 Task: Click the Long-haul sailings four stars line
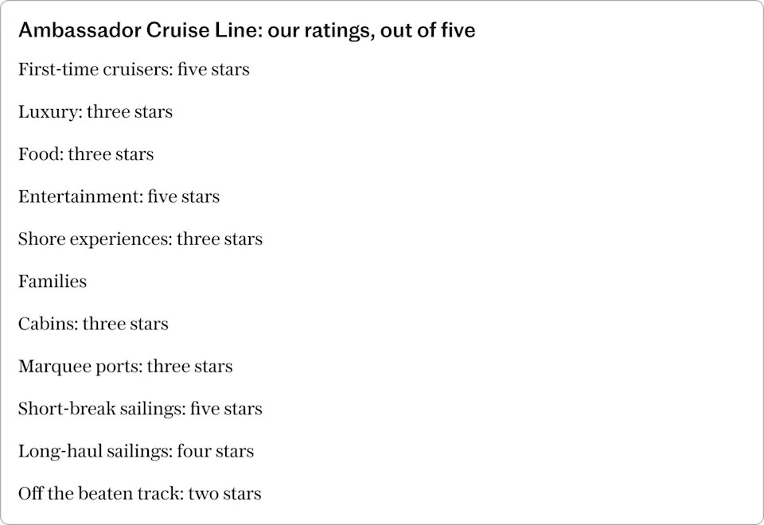pos(136,451)
